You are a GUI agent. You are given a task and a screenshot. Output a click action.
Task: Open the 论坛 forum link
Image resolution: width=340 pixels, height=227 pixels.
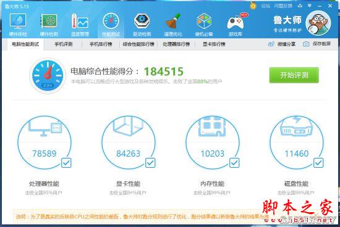point(265,6)
